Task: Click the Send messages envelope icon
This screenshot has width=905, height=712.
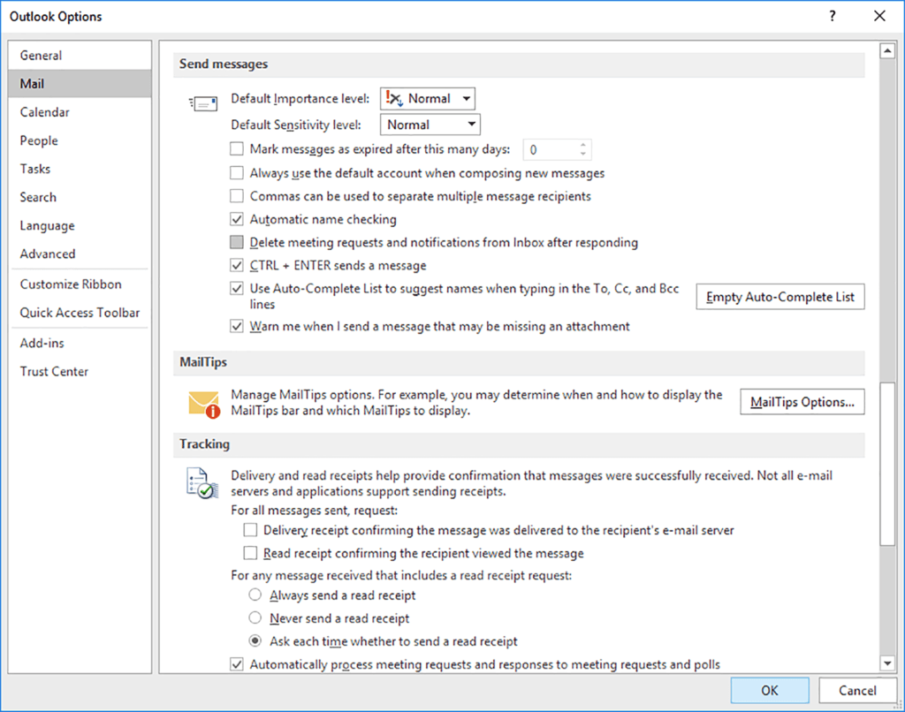Action: pos(202,102)
